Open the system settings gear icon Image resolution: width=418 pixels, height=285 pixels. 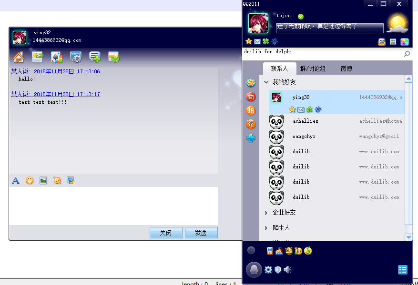(x=268, y=270)
